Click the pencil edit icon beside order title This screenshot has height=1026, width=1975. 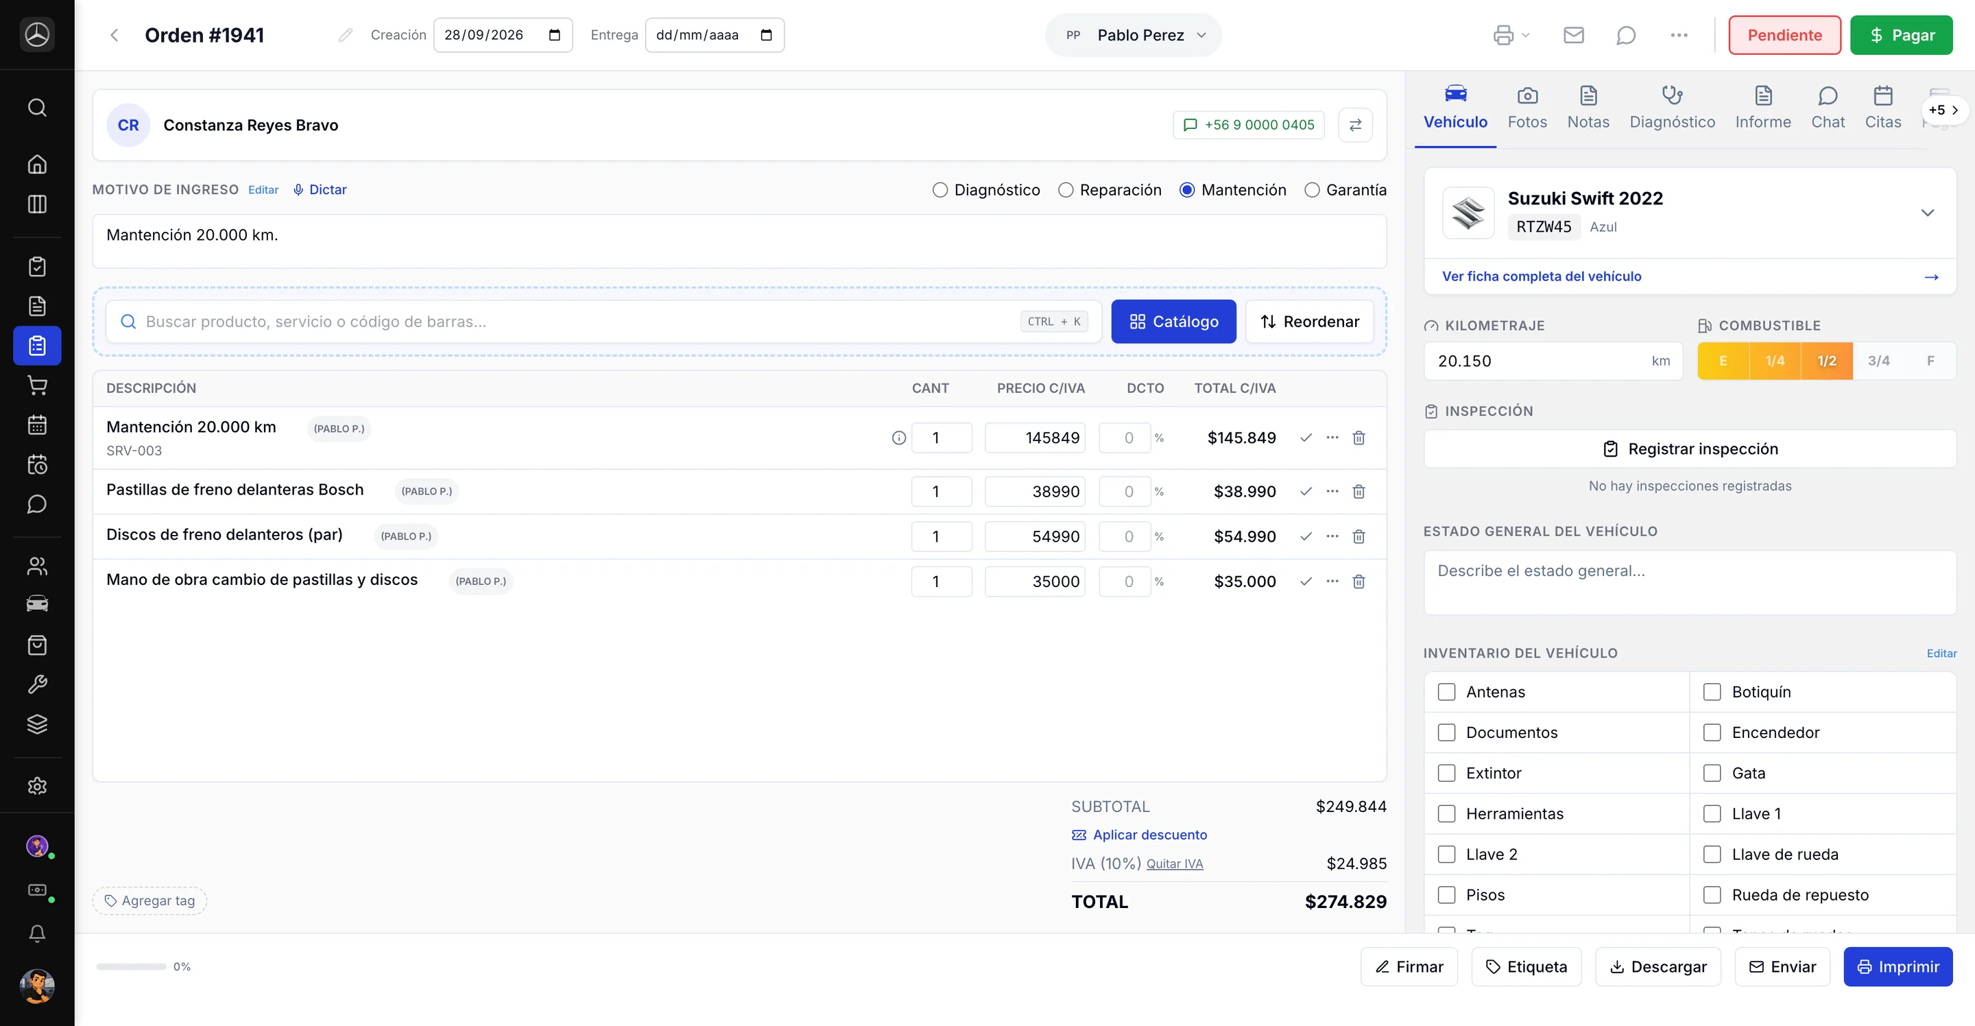346,35
